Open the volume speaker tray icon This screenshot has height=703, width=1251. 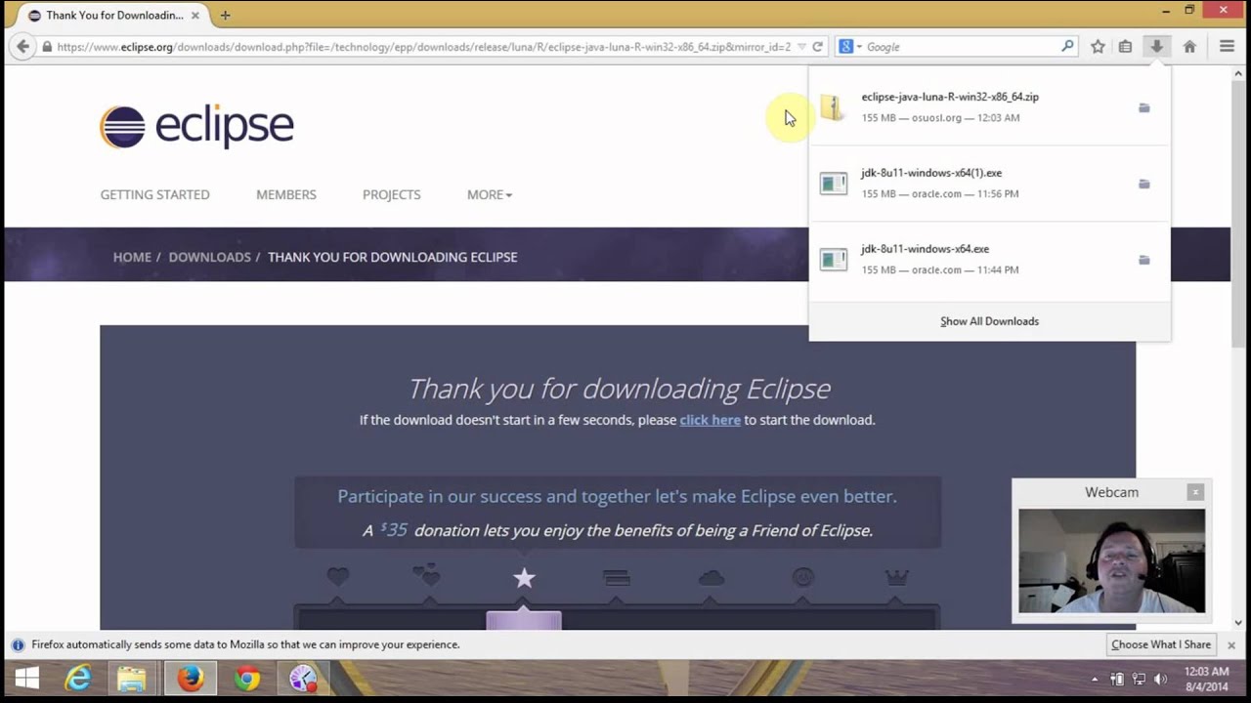click(x=1160, y=680)
